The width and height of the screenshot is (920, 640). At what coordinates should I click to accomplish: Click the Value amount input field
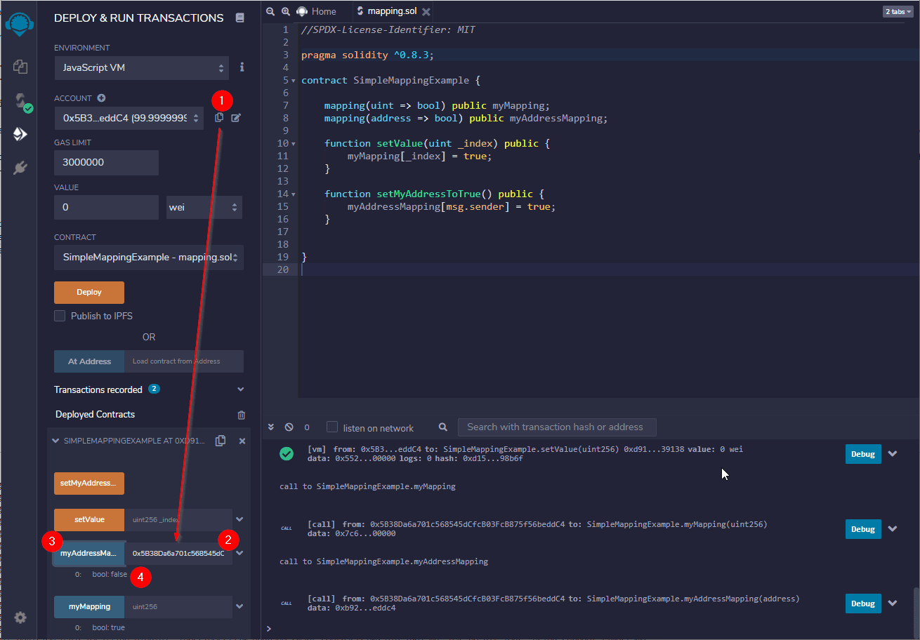click(106, 208)
